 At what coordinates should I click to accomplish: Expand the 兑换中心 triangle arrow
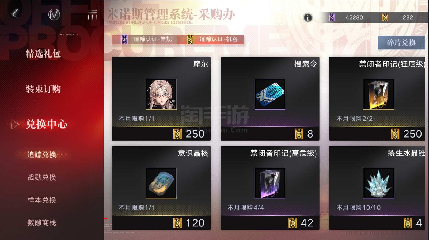pos(15,124)
